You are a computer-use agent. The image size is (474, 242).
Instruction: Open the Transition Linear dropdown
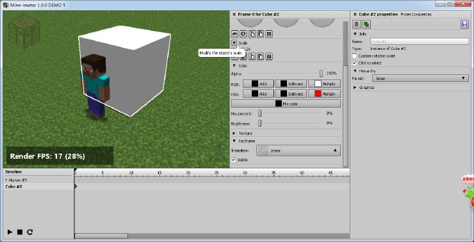click(x=298, y=150)
